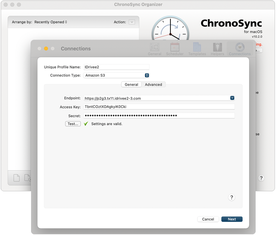Switch to the General tab
The image size is (276, 235).
point(131,85)
